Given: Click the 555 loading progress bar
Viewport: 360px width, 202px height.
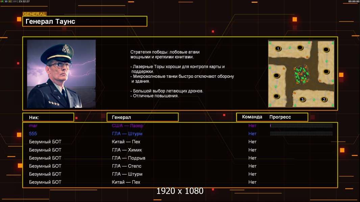Looking at the screenshot, I should tap(301, 133).
